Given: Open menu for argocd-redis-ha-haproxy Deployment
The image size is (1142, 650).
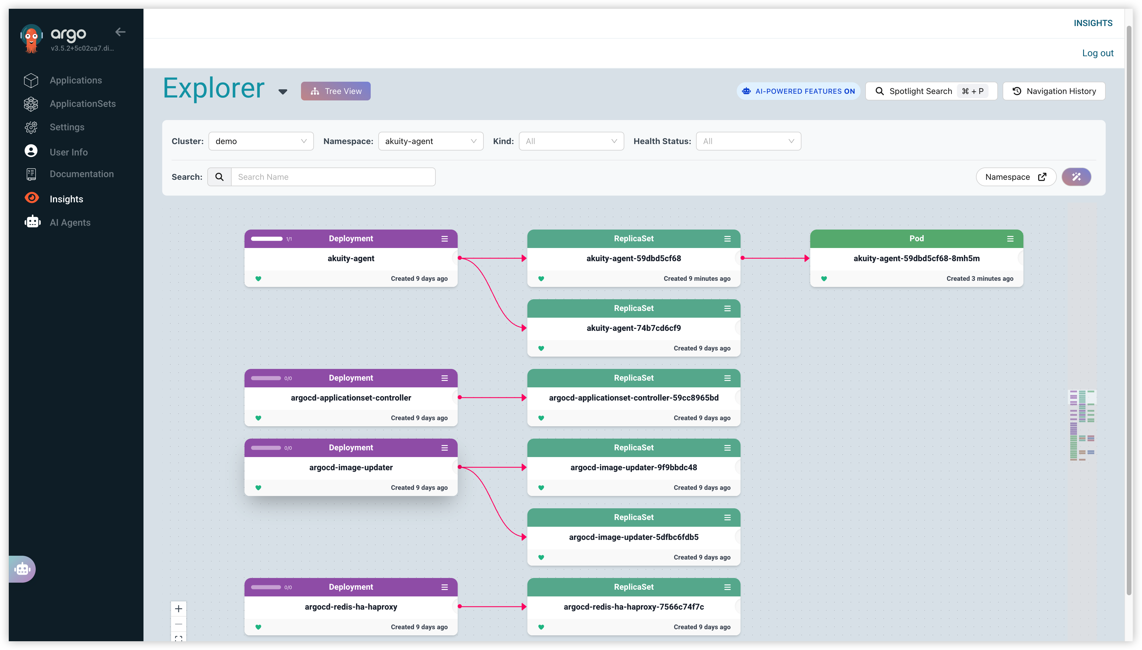Looking at the screenshot, I should 445,587.
